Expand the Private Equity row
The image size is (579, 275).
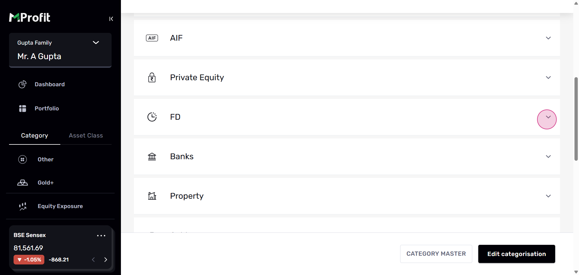(548, 77)
